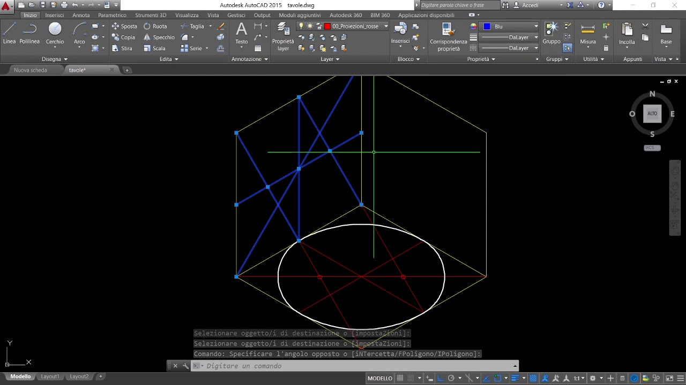The image size is (686, 385).
Task: Activate the Stira stretch command
Action: (x=122, y=48)
